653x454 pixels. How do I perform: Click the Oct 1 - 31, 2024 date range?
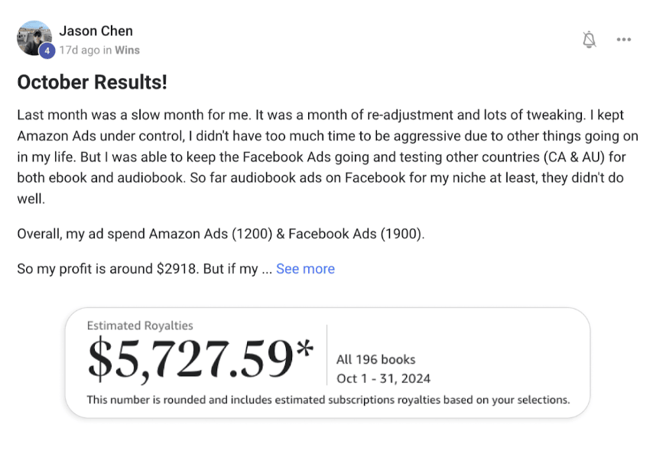[x=383, y=378]
